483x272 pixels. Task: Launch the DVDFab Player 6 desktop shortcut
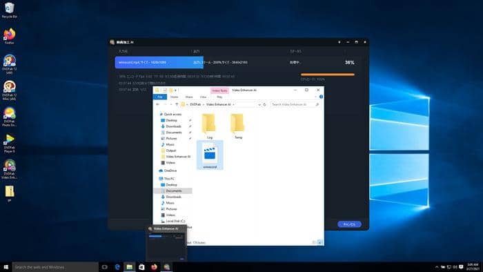[9, 143]
